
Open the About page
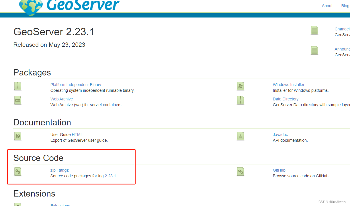(x=327, y=6)
